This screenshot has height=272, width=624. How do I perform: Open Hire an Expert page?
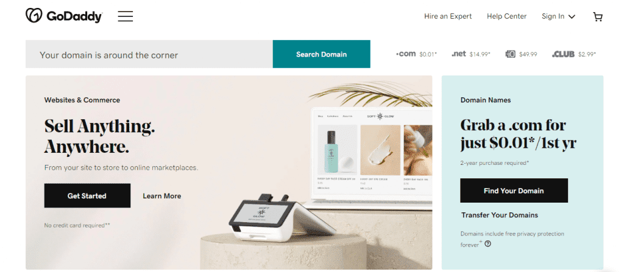coord(448,16)
